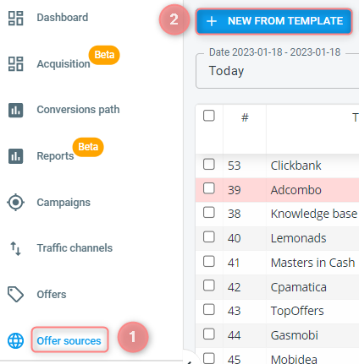Tick the checkbox for Clickbank row
This screenshot has width=359, height=364.
coord(209,164)
